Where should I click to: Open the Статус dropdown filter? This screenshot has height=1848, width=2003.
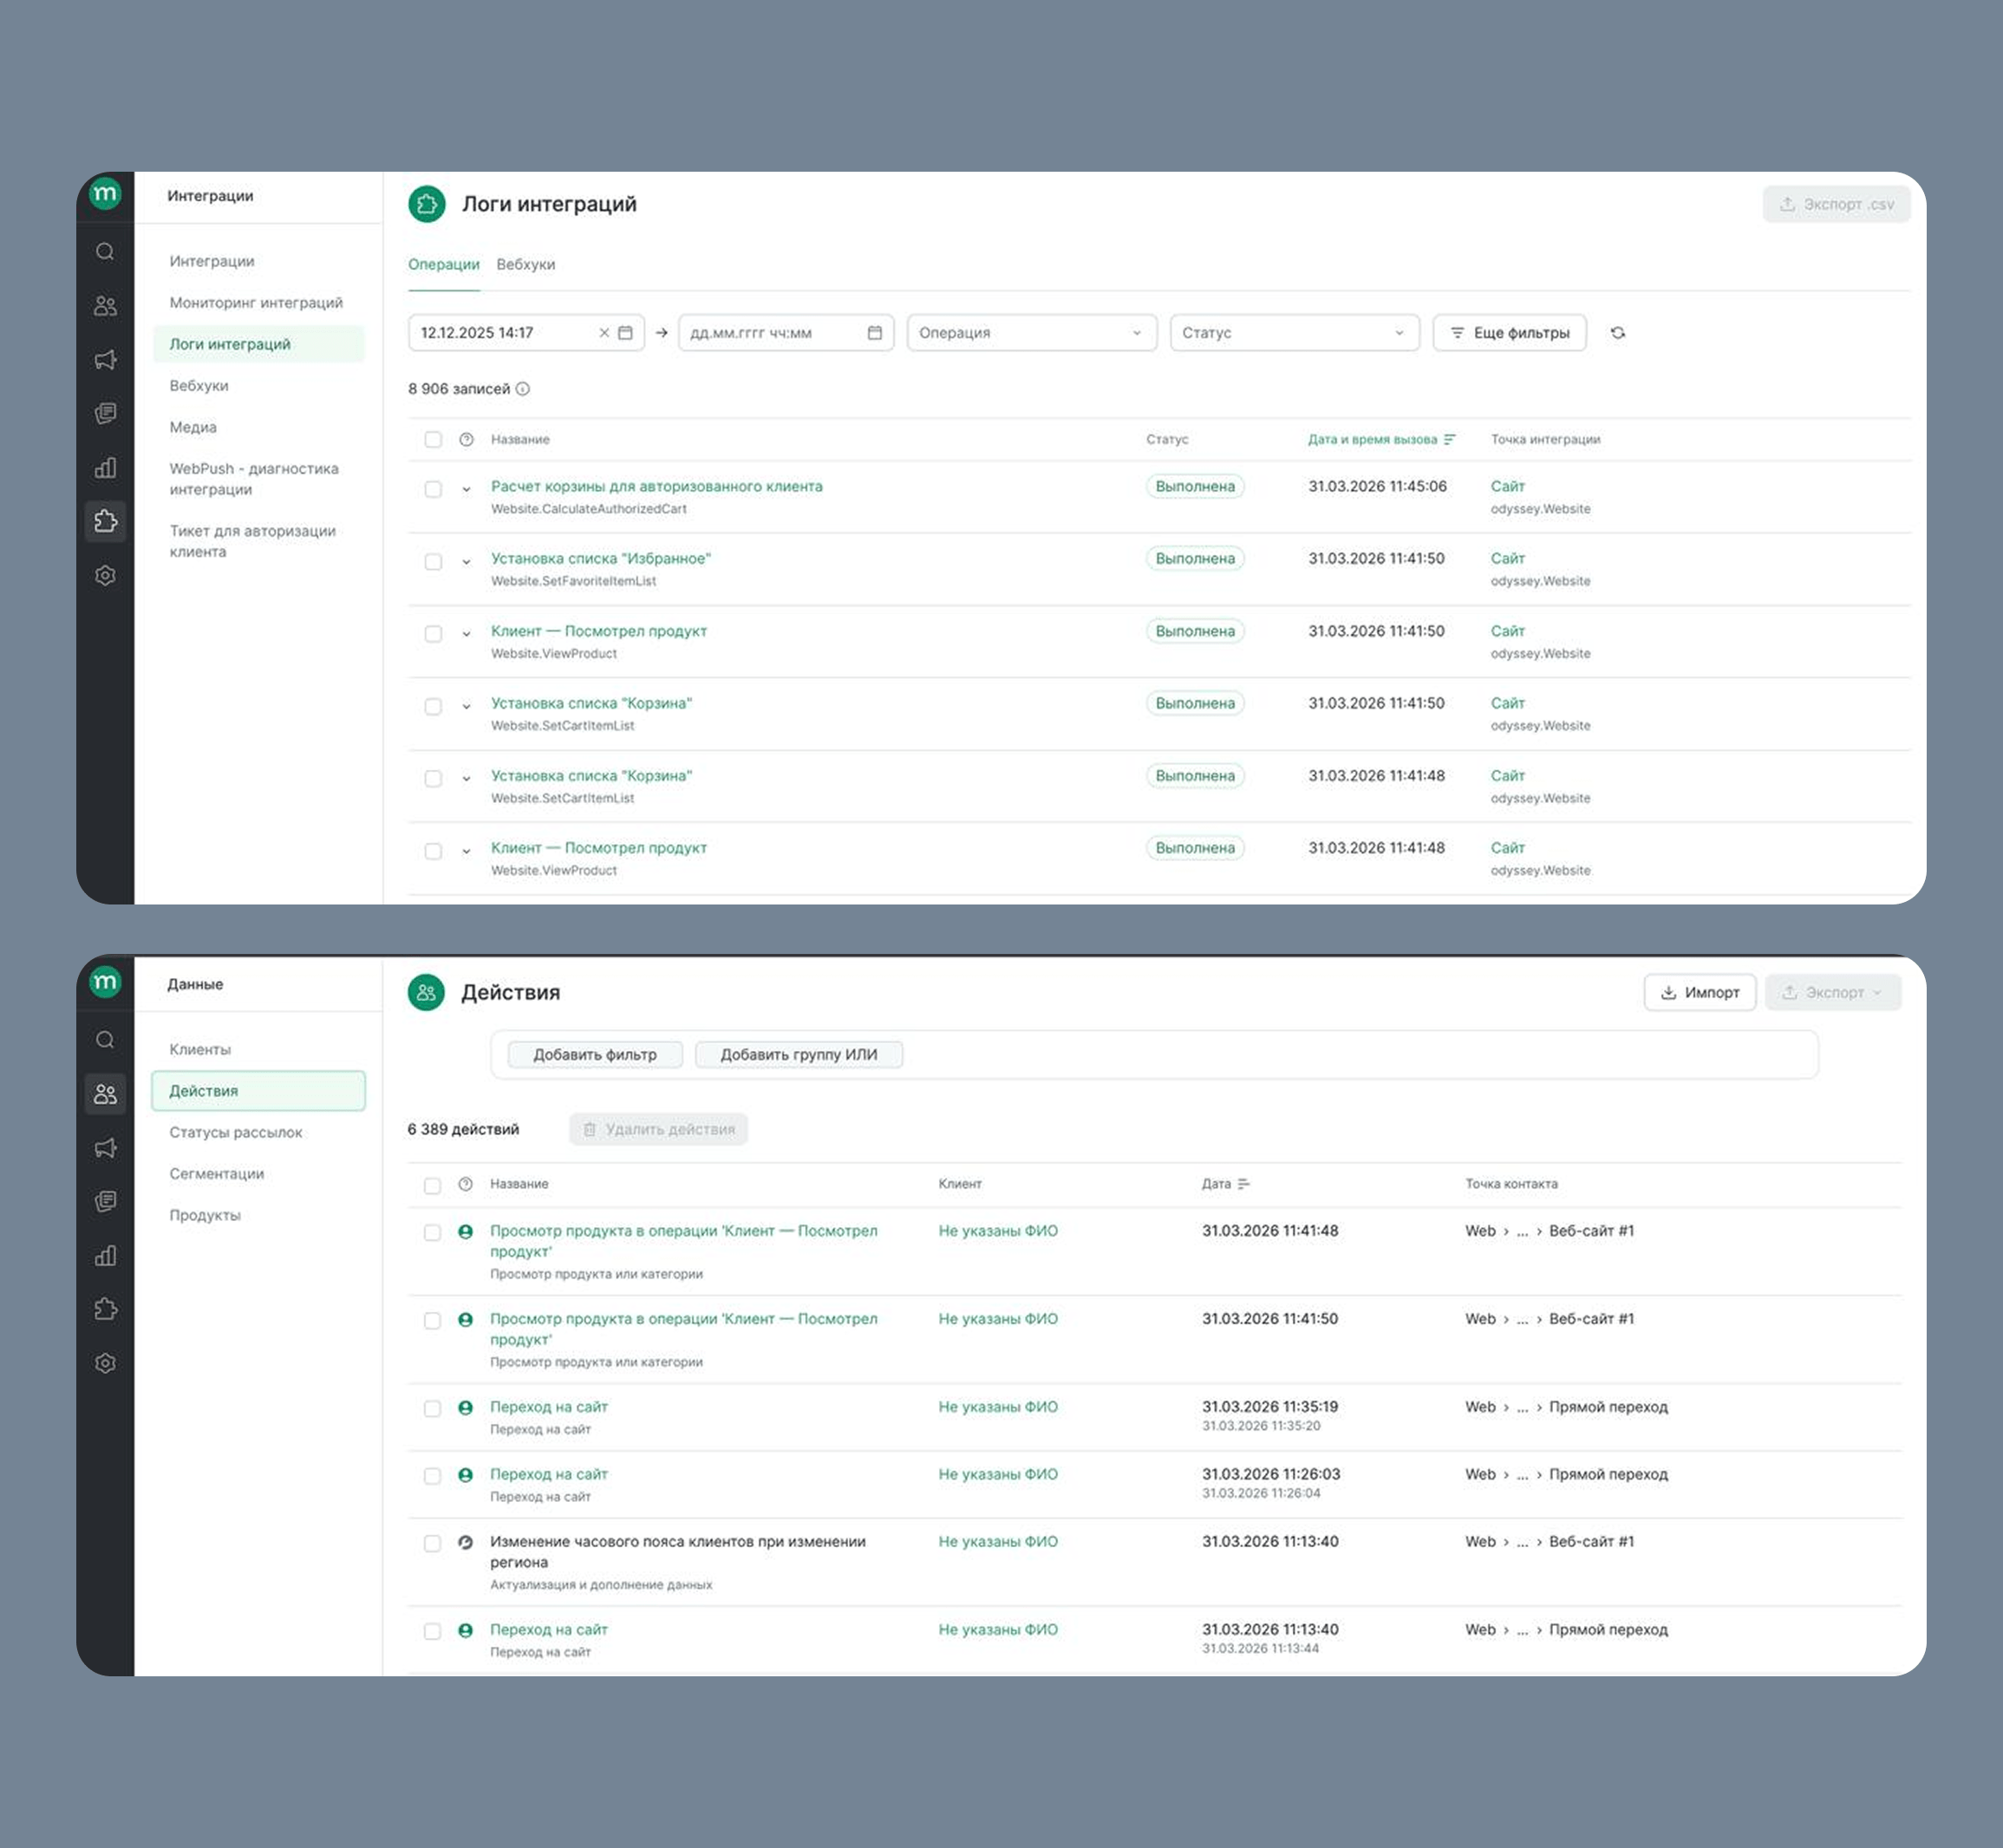1293,333
